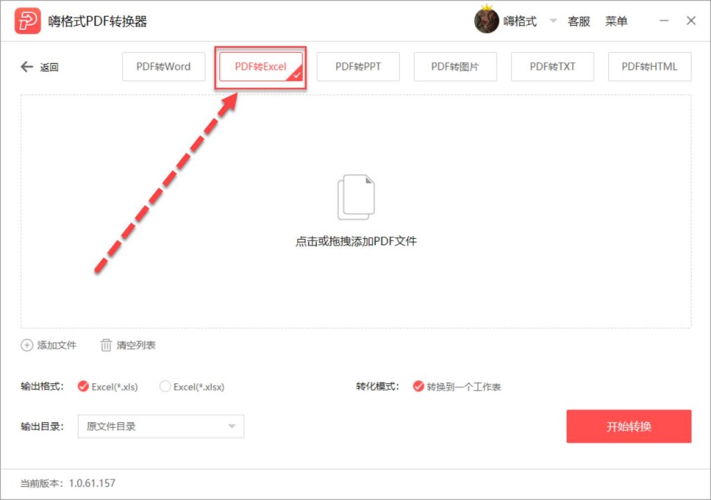Open the 菜单 menu
The image size is (711, 500).
617,22
